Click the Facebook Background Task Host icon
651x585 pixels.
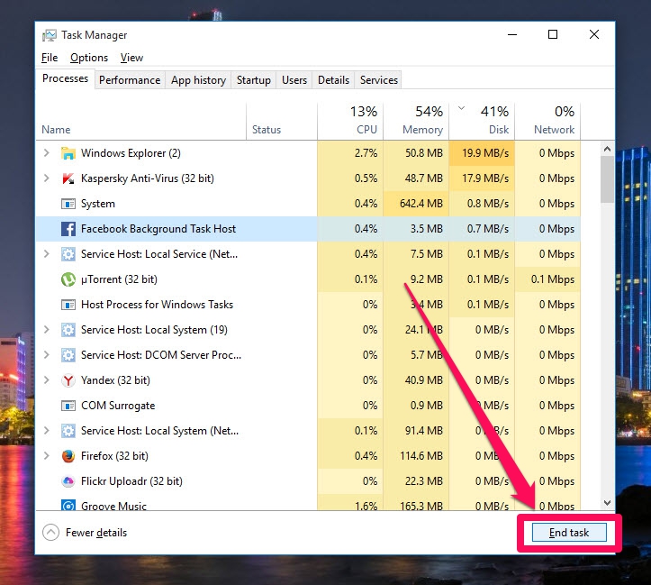tap(68, 229)
